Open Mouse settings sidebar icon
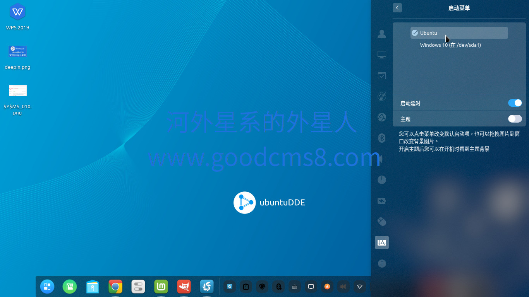Screen dimensions: 529x297 [382, 222]
